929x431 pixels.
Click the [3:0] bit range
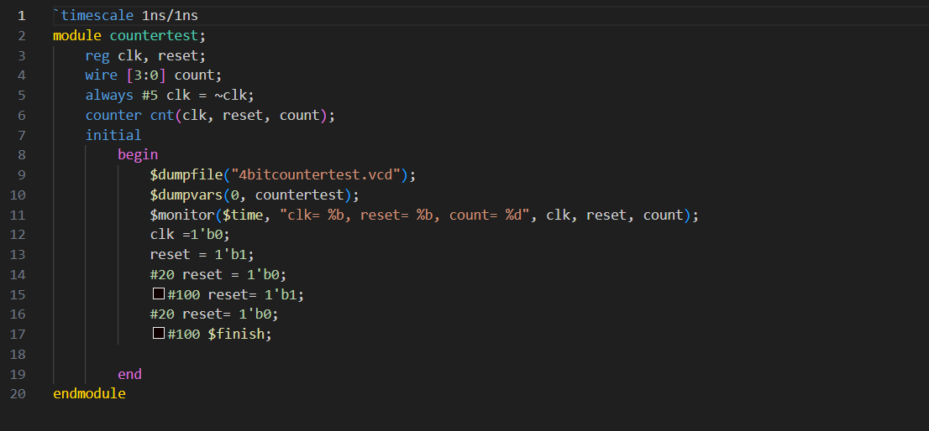(x=146, y=75)
